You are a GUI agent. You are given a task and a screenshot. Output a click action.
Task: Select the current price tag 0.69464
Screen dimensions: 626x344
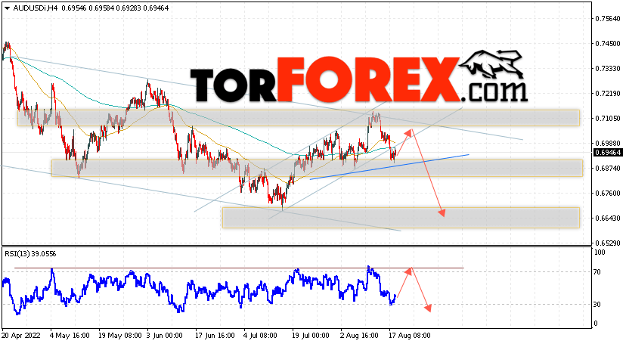608,153
